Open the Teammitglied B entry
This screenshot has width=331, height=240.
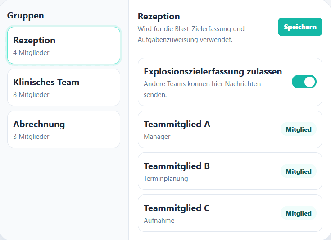[x=230, y=171]
